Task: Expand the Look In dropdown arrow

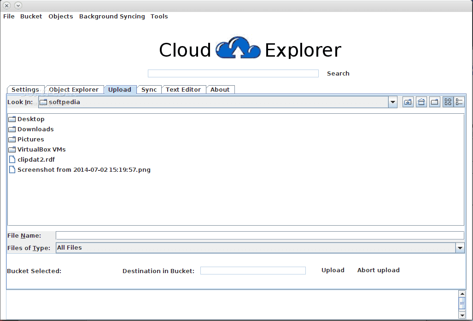Action: point(393,102)
